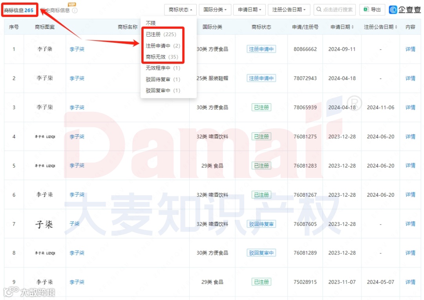Sort by the 注册公告日期 column header arrows
Image resolution: width=424 pixels, height=300 pixels.
pos(396,27)
